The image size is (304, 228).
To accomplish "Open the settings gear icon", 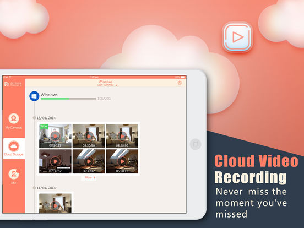I will tap(180, 83).
